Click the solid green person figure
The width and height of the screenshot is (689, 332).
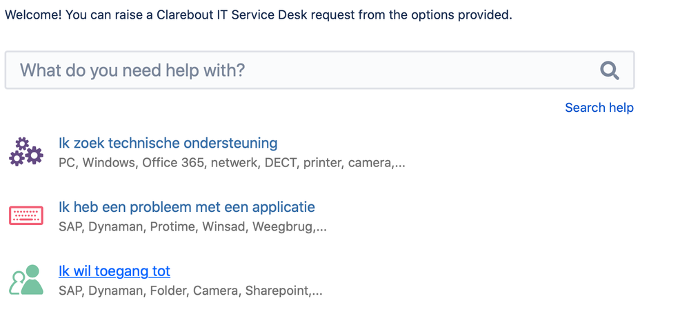[x=32, y=280]
